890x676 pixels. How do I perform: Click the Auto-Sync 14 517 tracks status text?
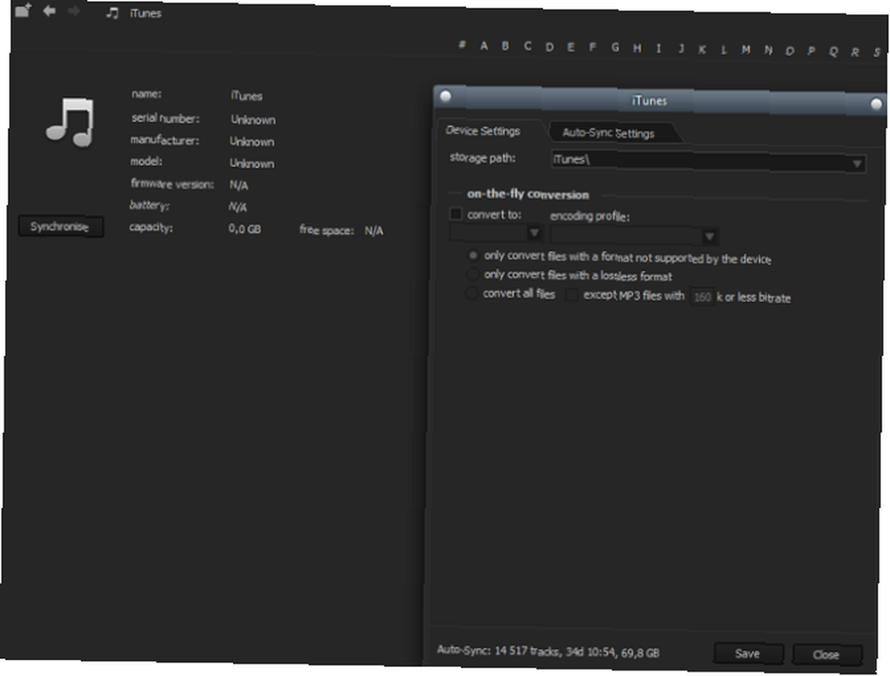(x=548, y=652)
